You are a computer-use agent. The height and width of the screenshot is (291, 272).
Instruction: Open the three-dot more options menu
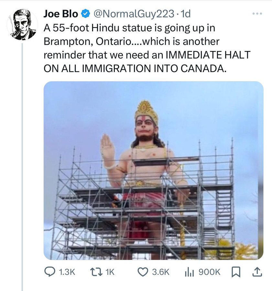[258, 14]
